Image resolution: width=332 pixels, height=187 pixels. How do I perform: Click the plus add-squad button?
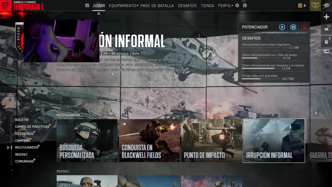pyautogui.click(x=326, y=17)
